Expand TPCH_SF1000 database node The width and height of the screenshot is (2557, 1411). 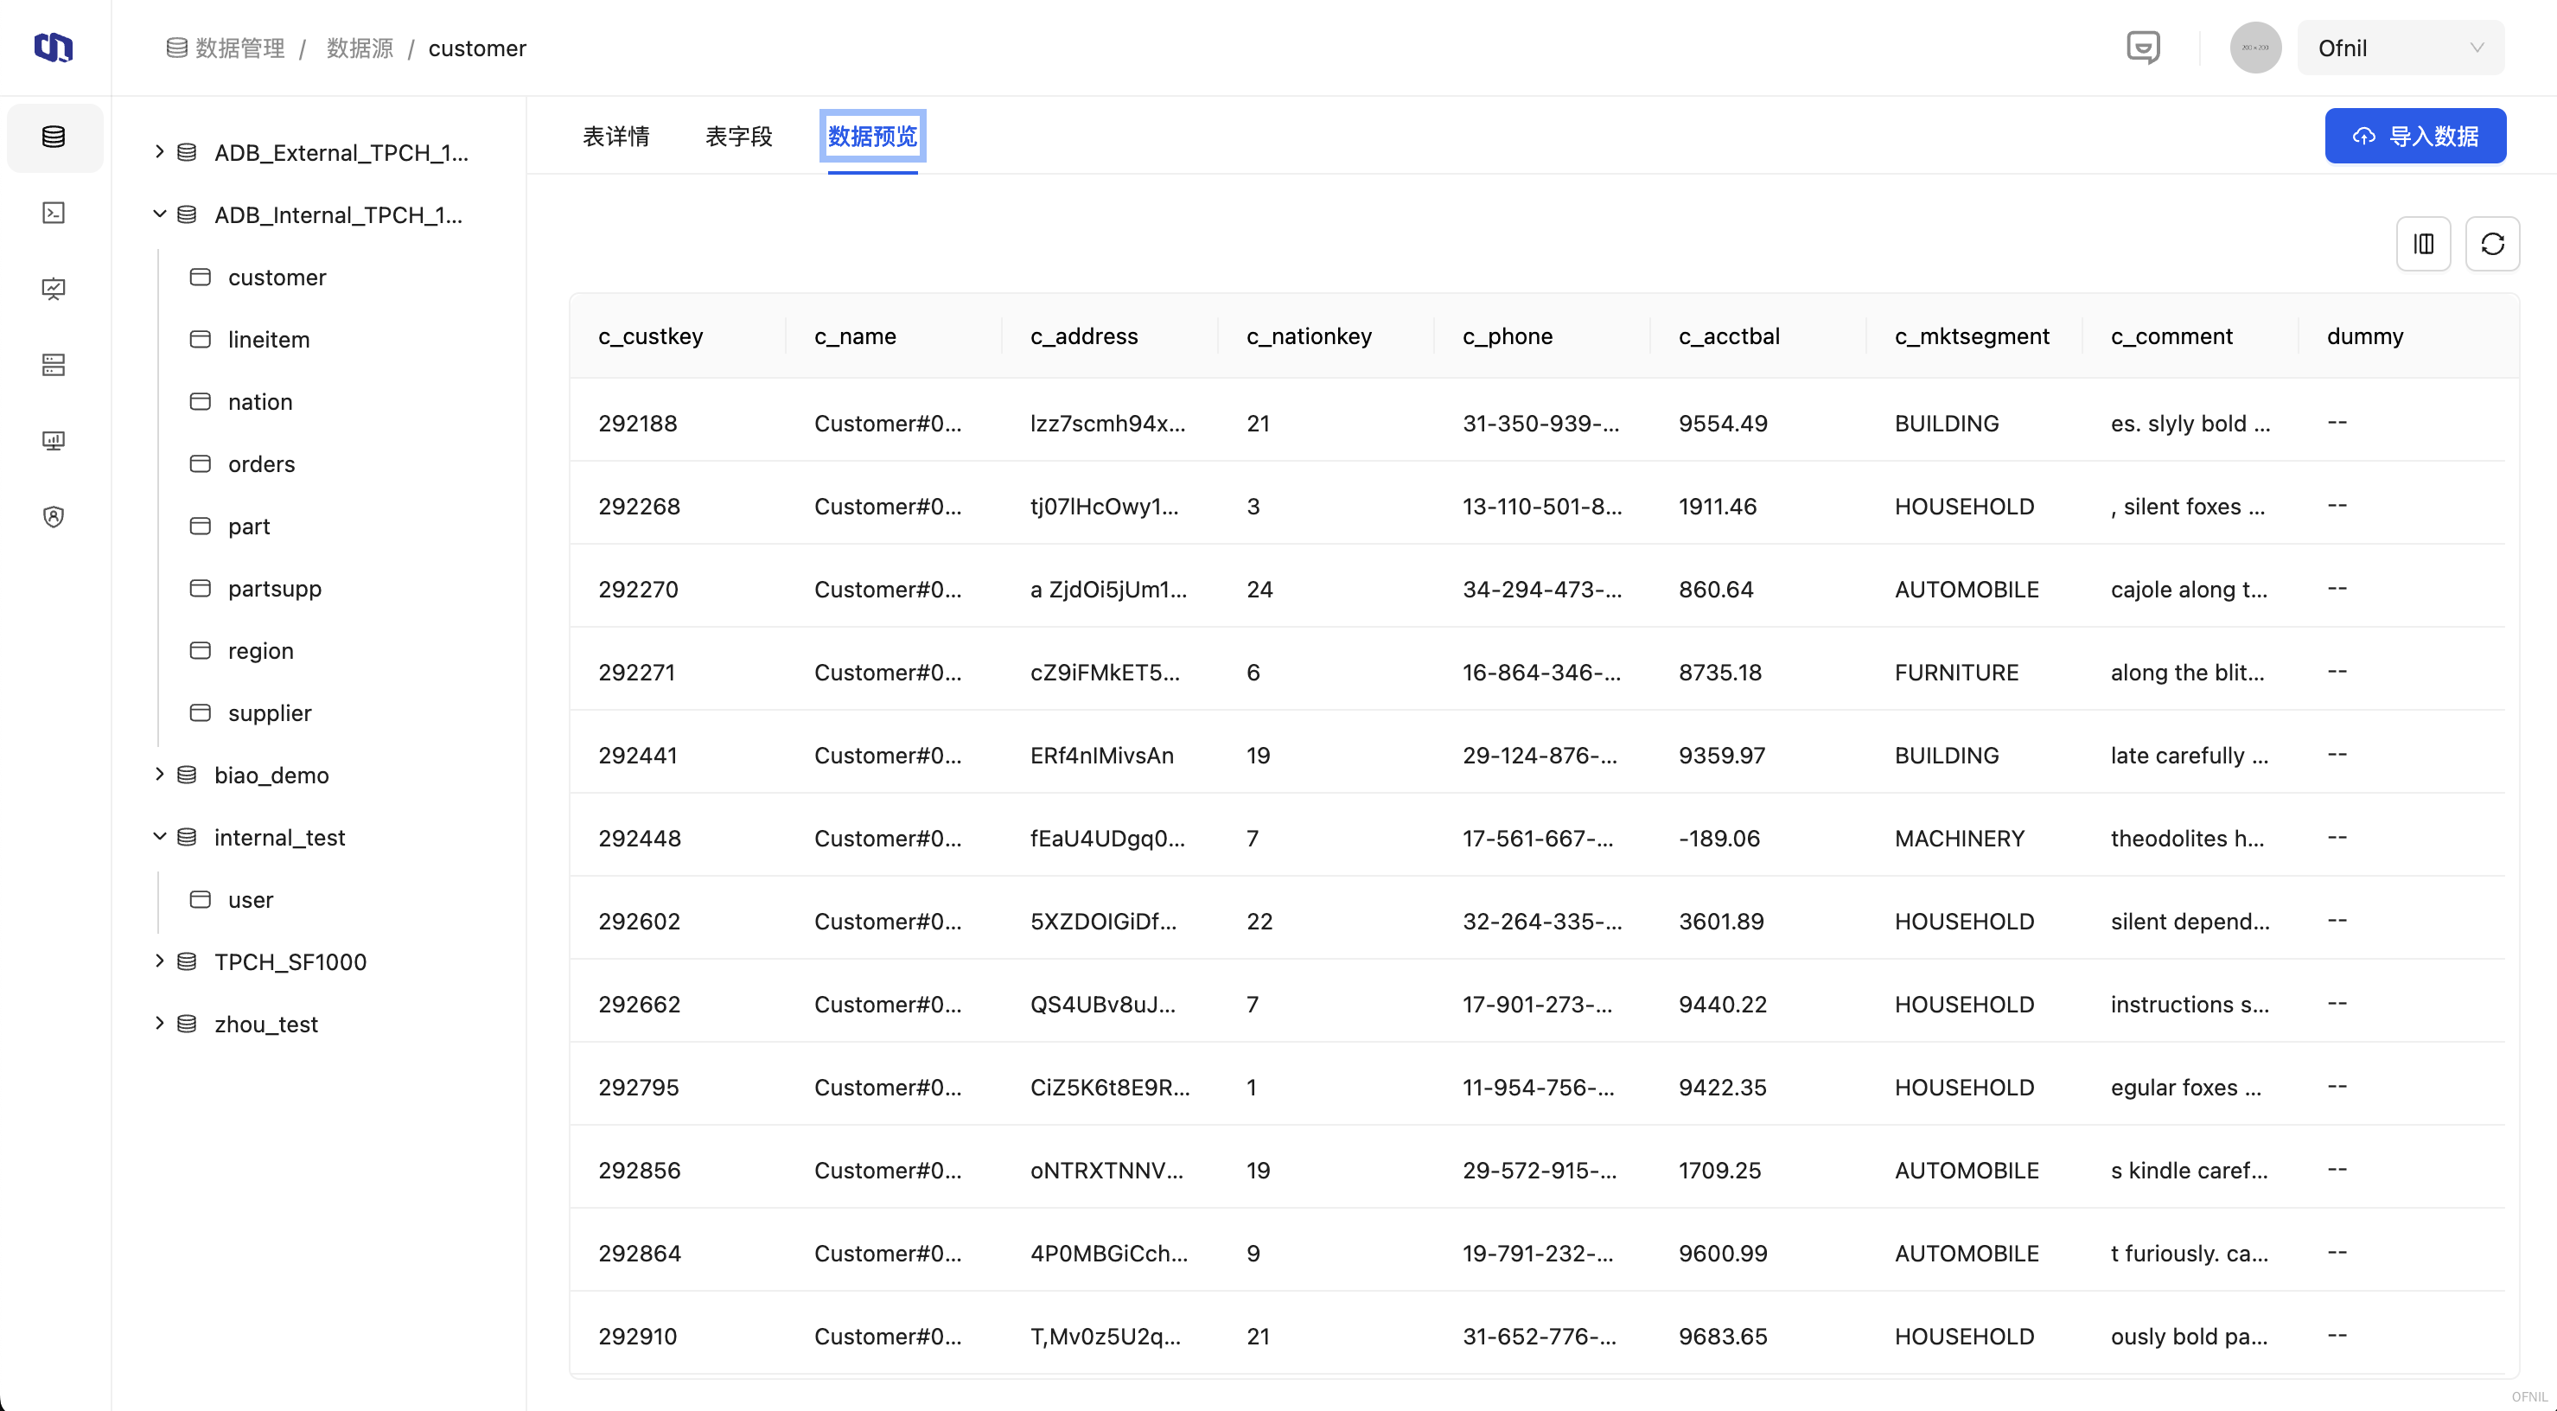coord(159,961)
